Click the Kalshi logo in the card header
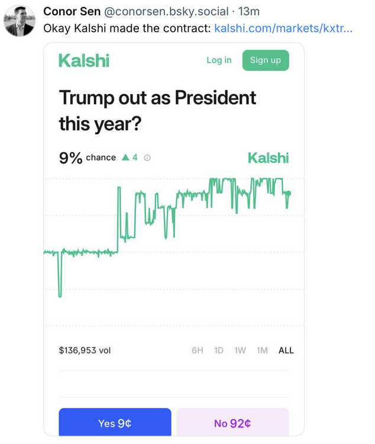The image size is (375, 444). click(84, 60)
